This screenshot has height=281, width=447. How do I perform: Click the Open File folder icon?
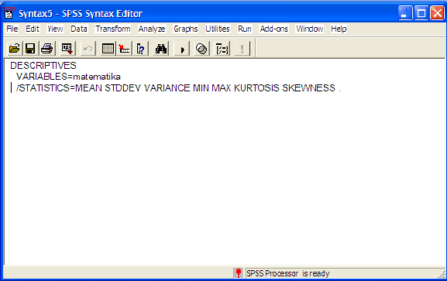(14, 49)
